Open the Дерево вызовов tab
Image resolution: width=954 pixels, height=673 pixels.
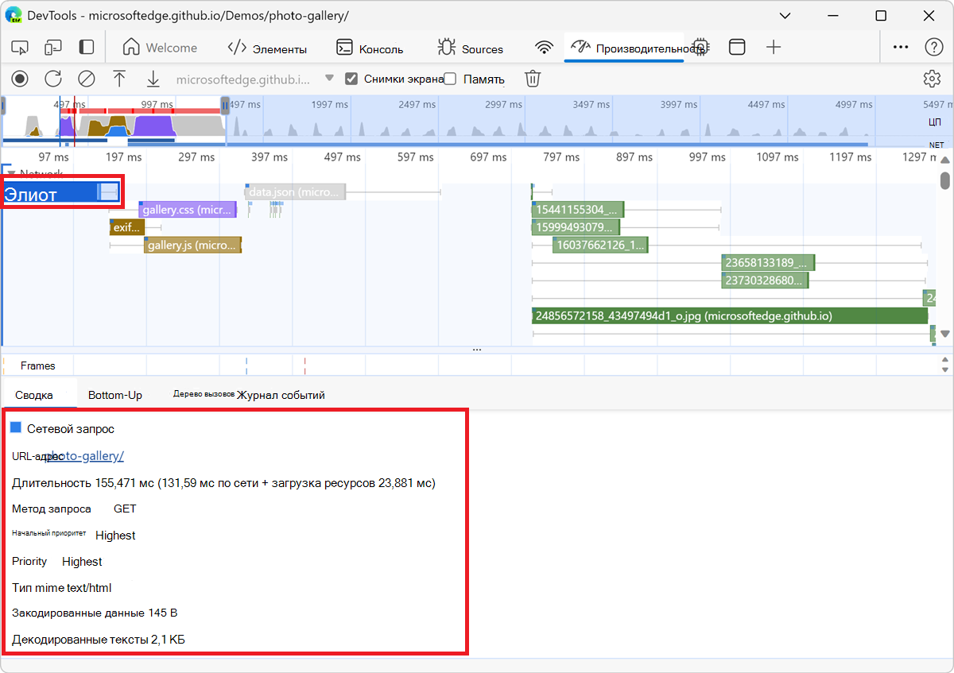(x=204, y=394)
